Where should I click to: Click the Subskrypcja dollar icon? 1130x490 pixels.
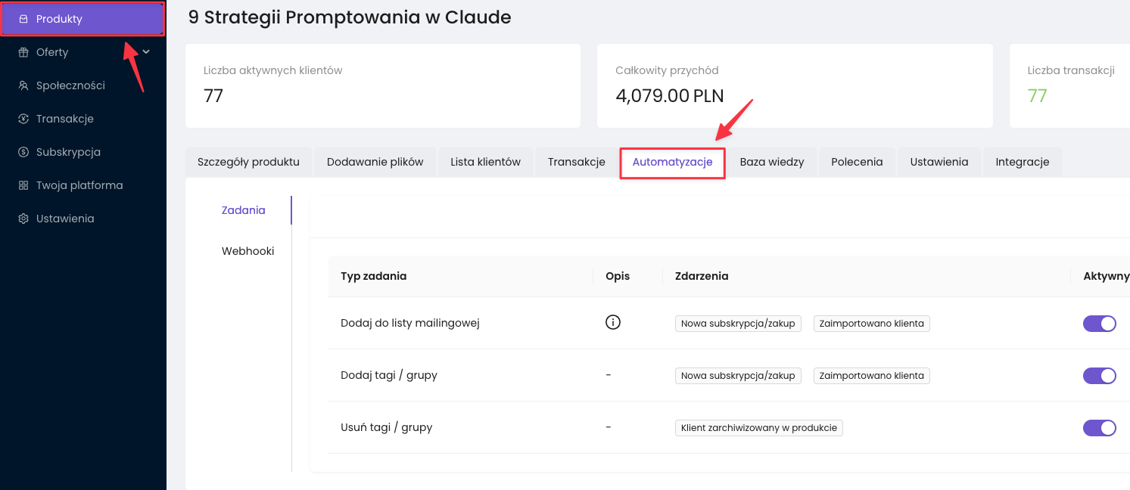click(23, 152)
